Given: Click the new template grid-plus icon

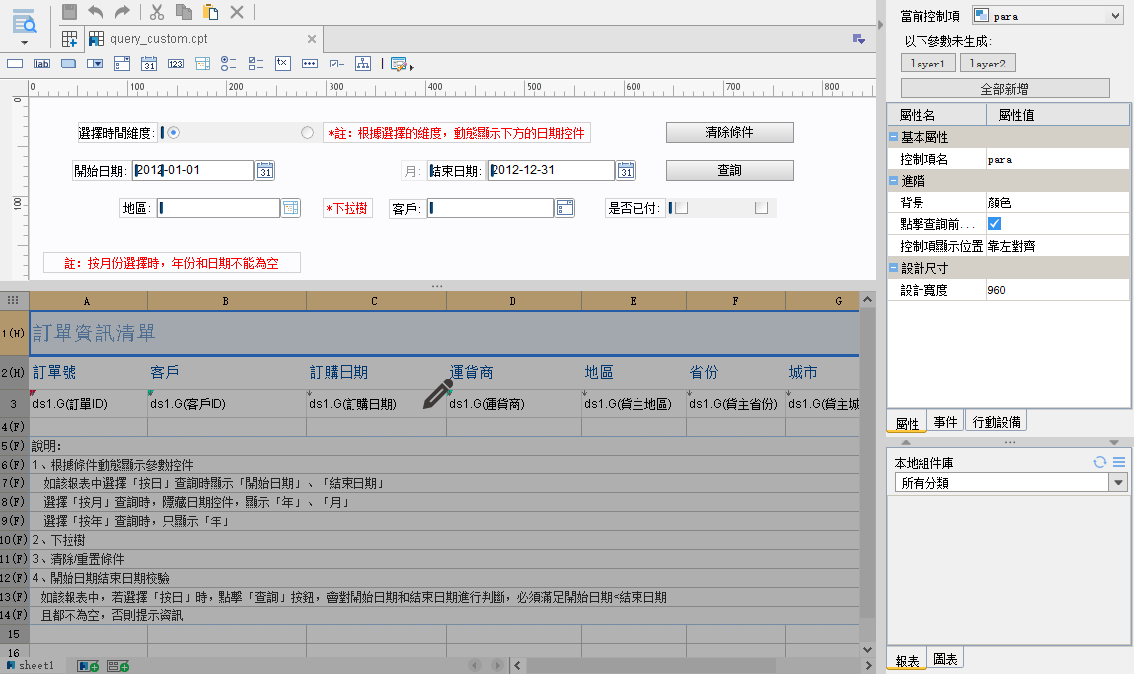Looking at the screenshot, I should click(x=70, y=39).
